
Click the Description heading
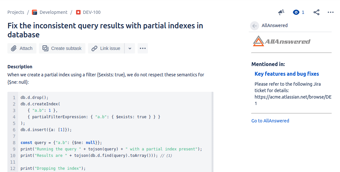pyautogui.click(x=20, y=67)
